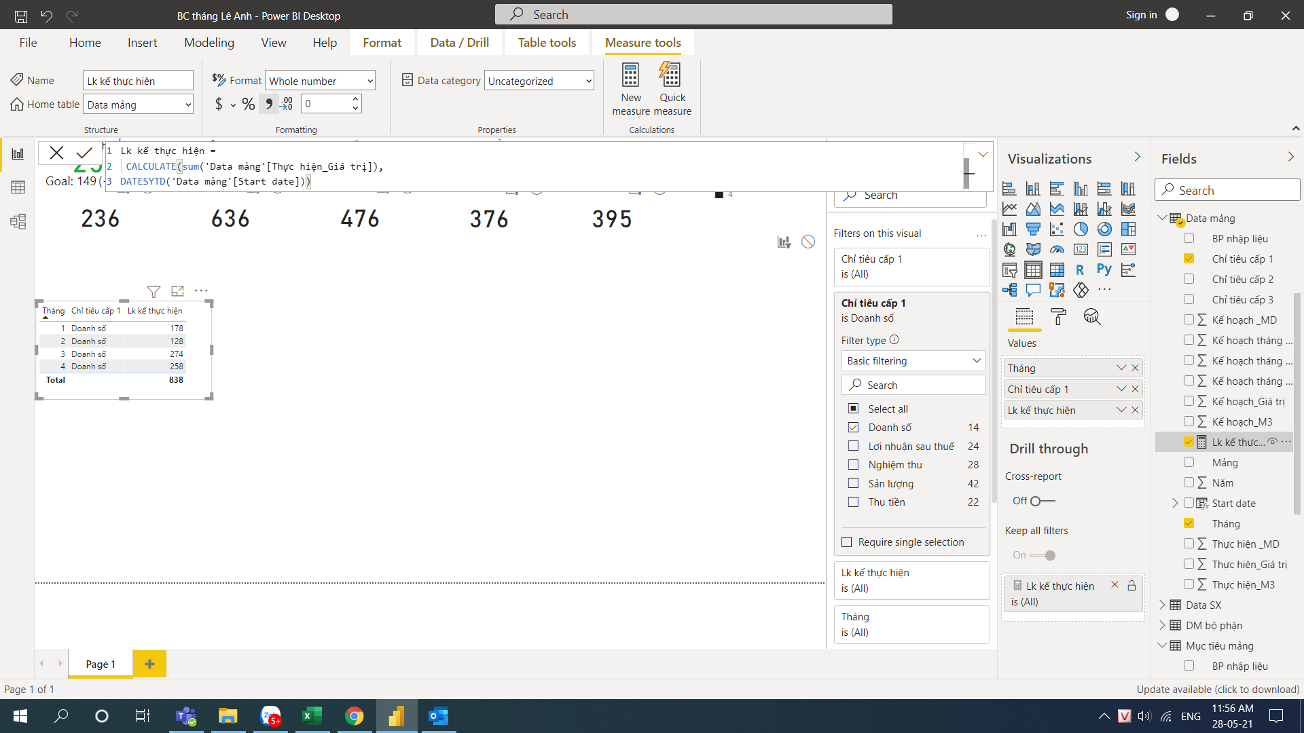
Task: Open the Data category Uncategorized dropdown
Action: tap(539, 81)
